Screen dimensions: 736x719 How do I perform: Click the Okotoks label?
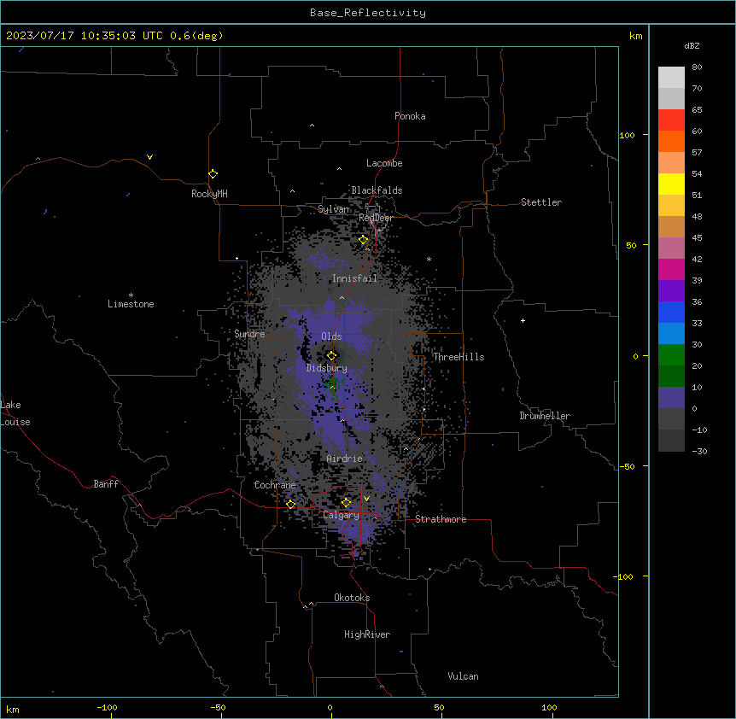pyautogui.click(x=352, y=598)
